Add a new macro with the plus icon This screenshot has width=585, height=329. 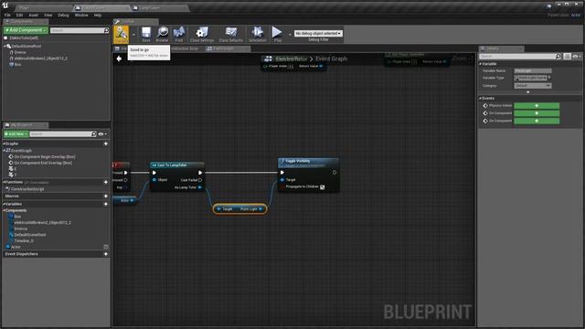(x=106, y=196)
